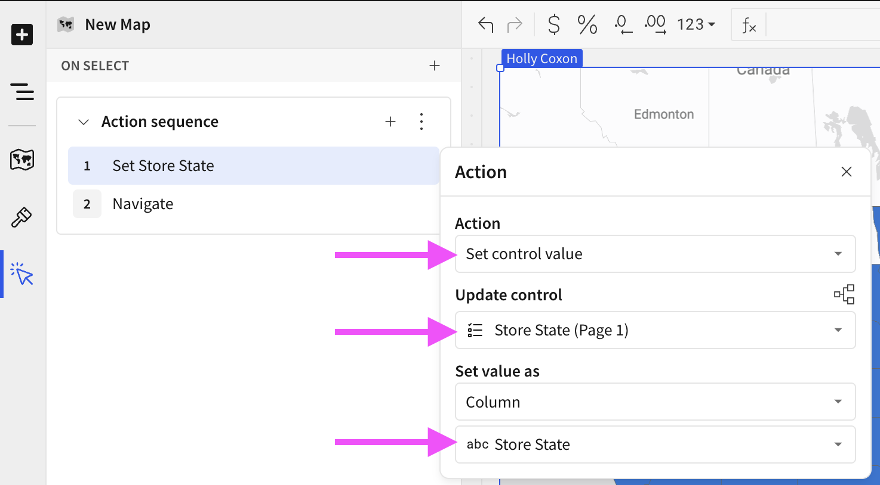Select the map sidebar icon
Screen dimensions: 880x485
point(22,160)
